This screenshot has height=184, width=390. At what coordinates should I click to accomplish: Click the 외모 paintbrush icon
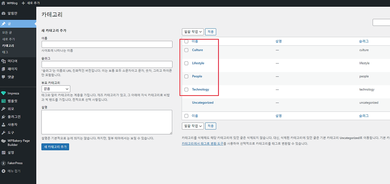pos(3,109)
